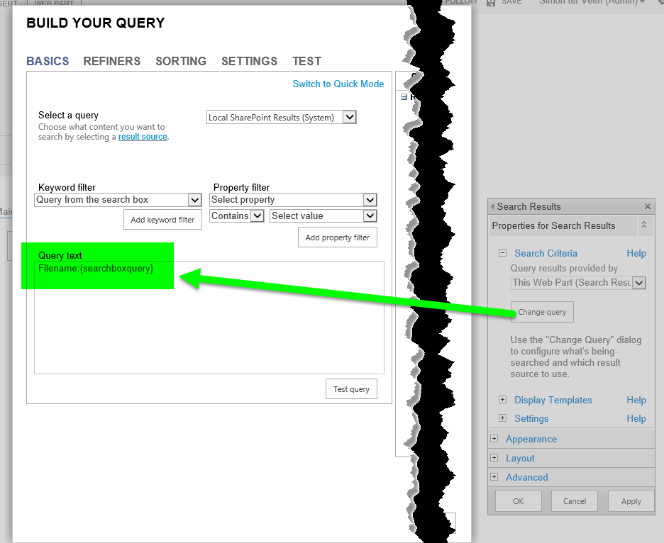Open the Select value dropdown
The width and height of the screenshot is (664, 543).
click(323, 215)
